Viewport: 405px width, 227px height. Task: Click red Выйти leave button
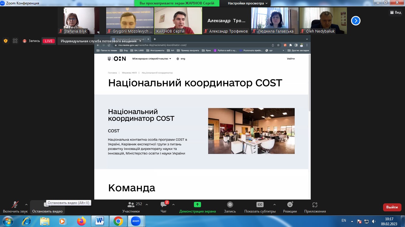point(392,207)
